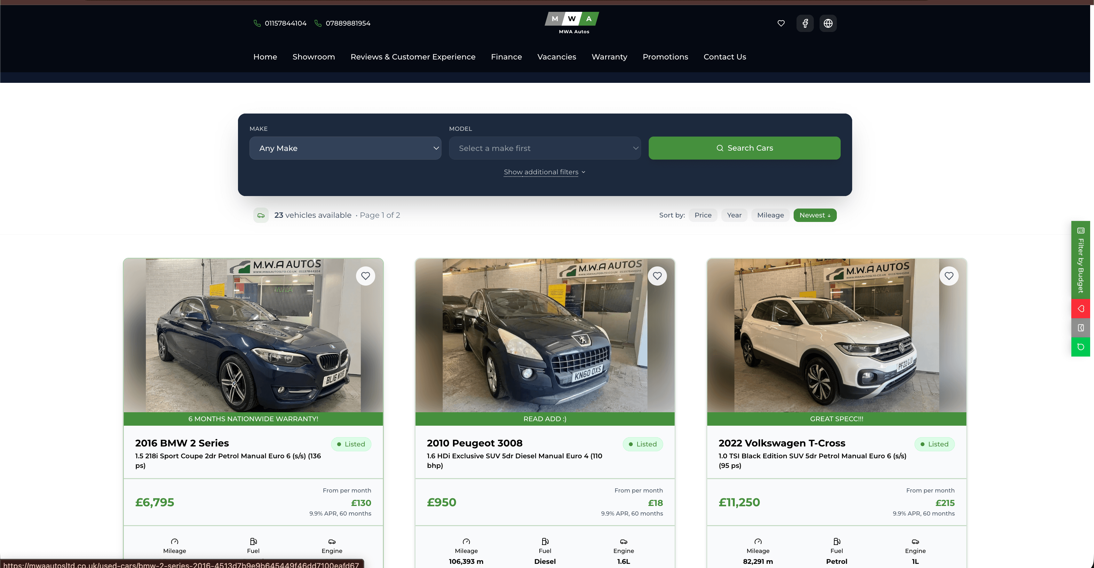Click the £950 price
The width and height of the screenshot is (1094, 568).
[441, 503]
